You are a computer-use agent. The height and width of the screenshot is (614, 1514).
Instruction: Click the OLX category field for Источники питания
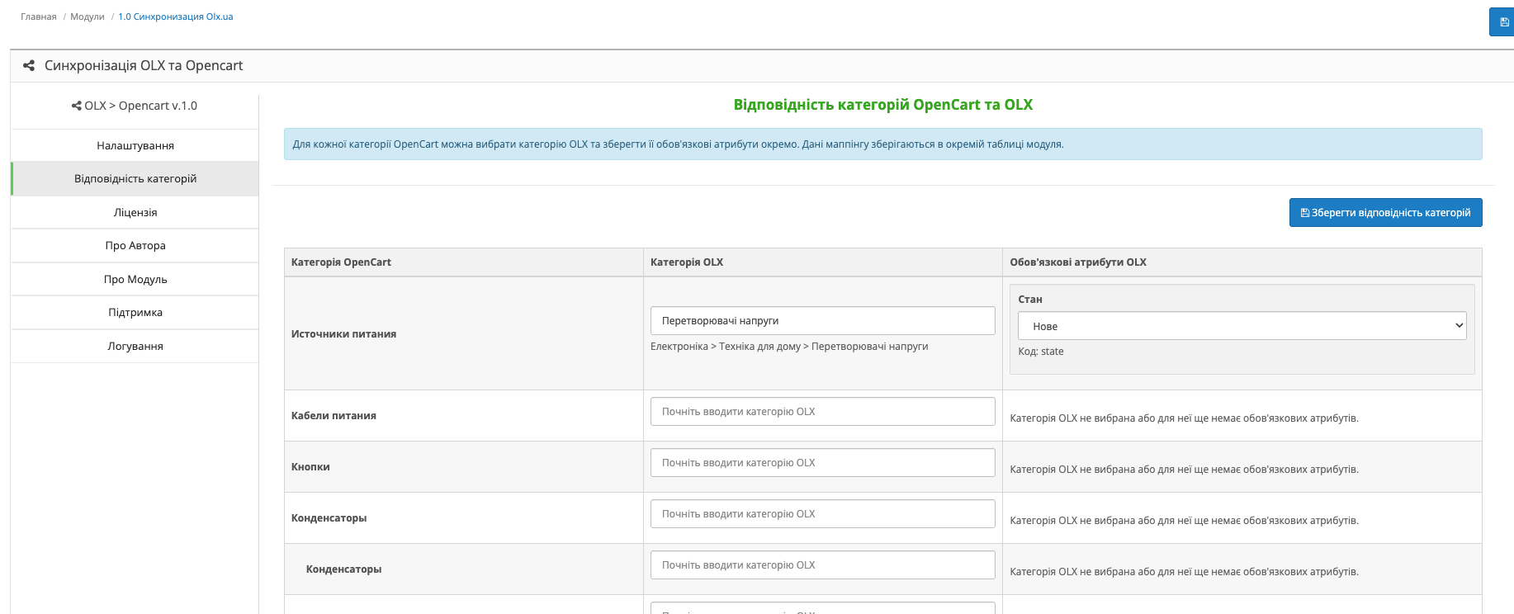click(822, 321)
